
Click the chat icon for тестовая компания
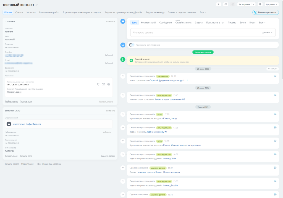click(108, 84)
